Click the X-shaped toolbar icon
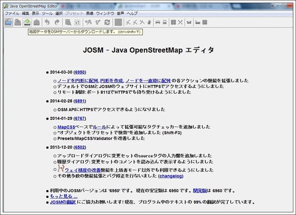Screen dimensions: 296x215 (180, 23)
